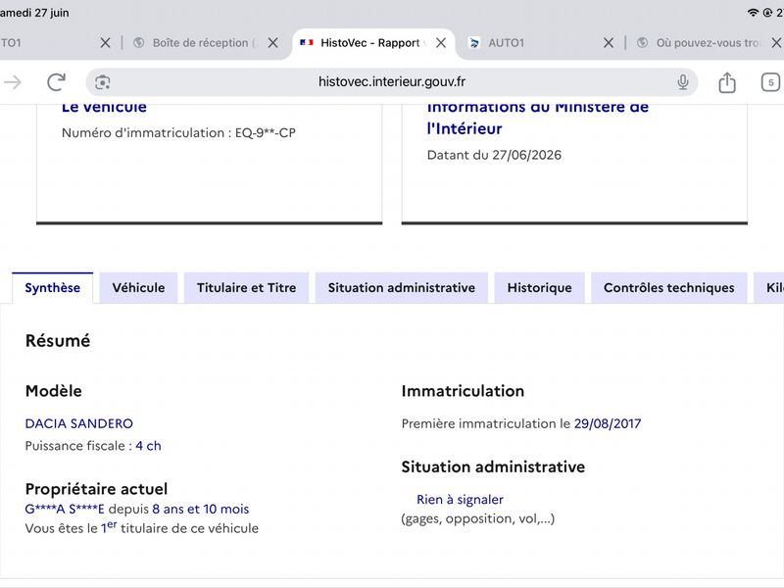Viewport: 784px width, 588px height.
Task: Open the Titulaire et Titre tab
Action: (247, 287)
